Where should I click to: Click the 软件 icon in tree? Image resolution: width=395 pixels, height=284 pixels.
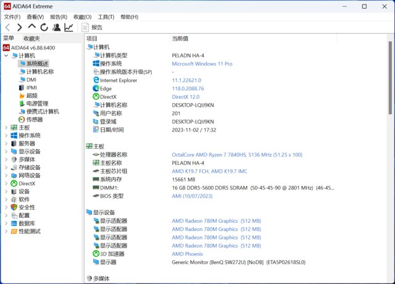pyautogui.click(x=14, y=199)
